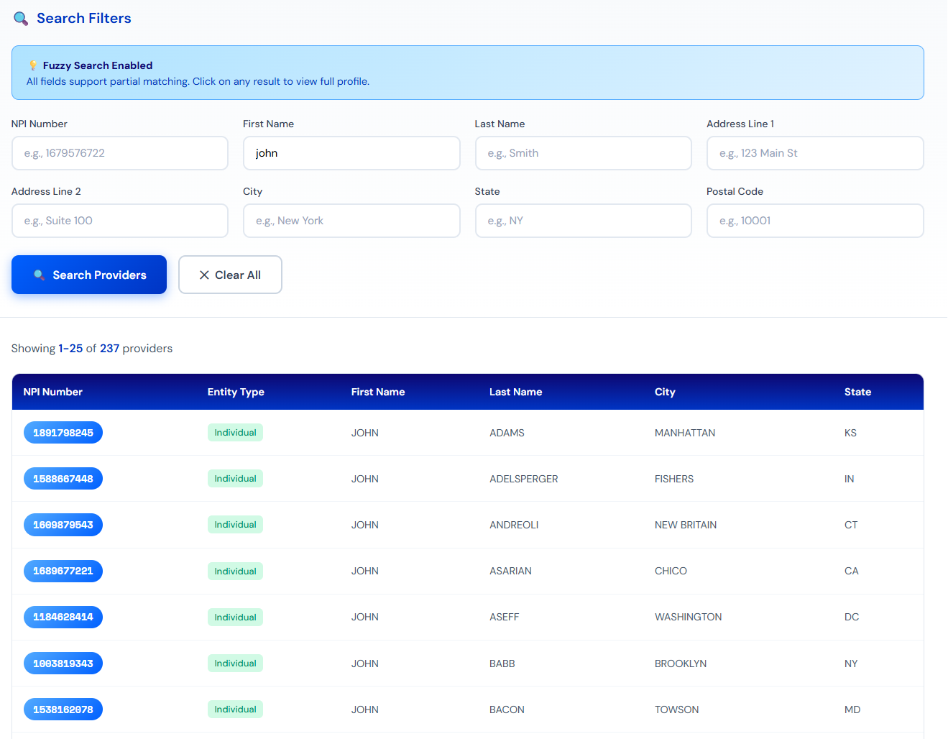Click the NPI badge 1689677221 for John Asarian
948x739 pixels.
[63, 571]
